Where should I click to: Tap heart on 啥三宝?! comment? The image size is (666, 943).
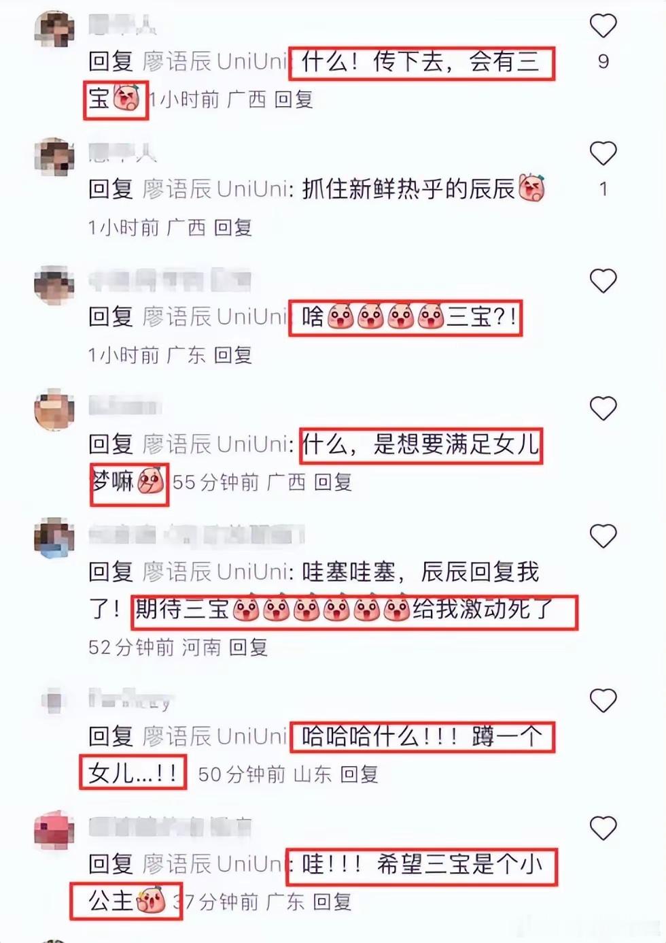coord(603,280)
